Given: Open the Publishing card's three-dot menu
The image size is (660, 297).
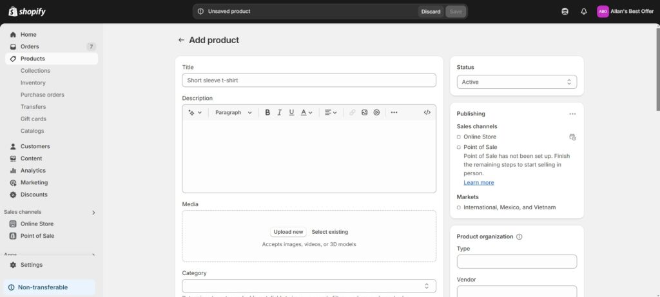Looking at the screenshot, I should pos(572,114).
